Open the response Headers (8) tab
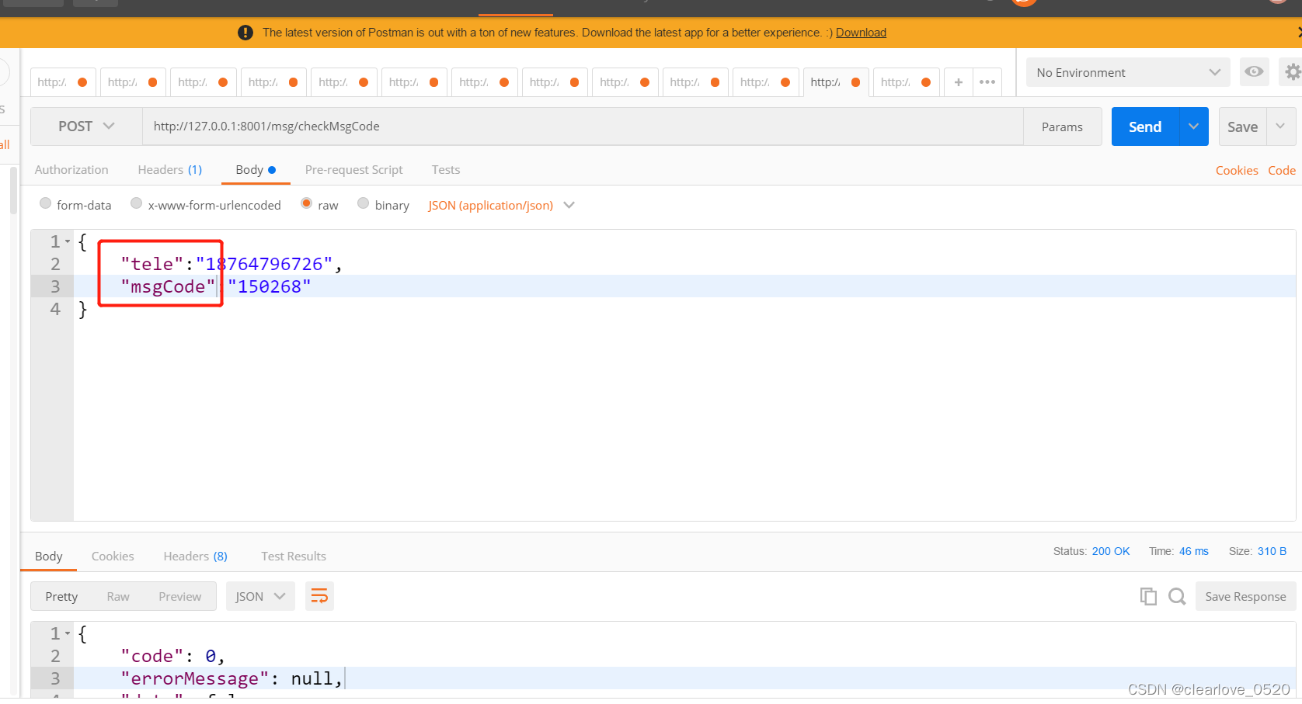 point(195,556)
